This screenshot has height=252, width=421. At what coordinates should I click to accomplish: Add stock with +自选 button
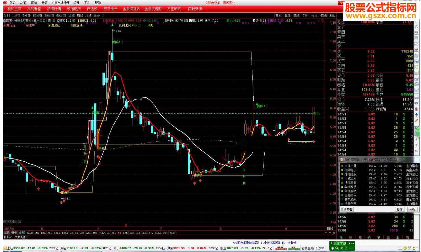(323, 15)
